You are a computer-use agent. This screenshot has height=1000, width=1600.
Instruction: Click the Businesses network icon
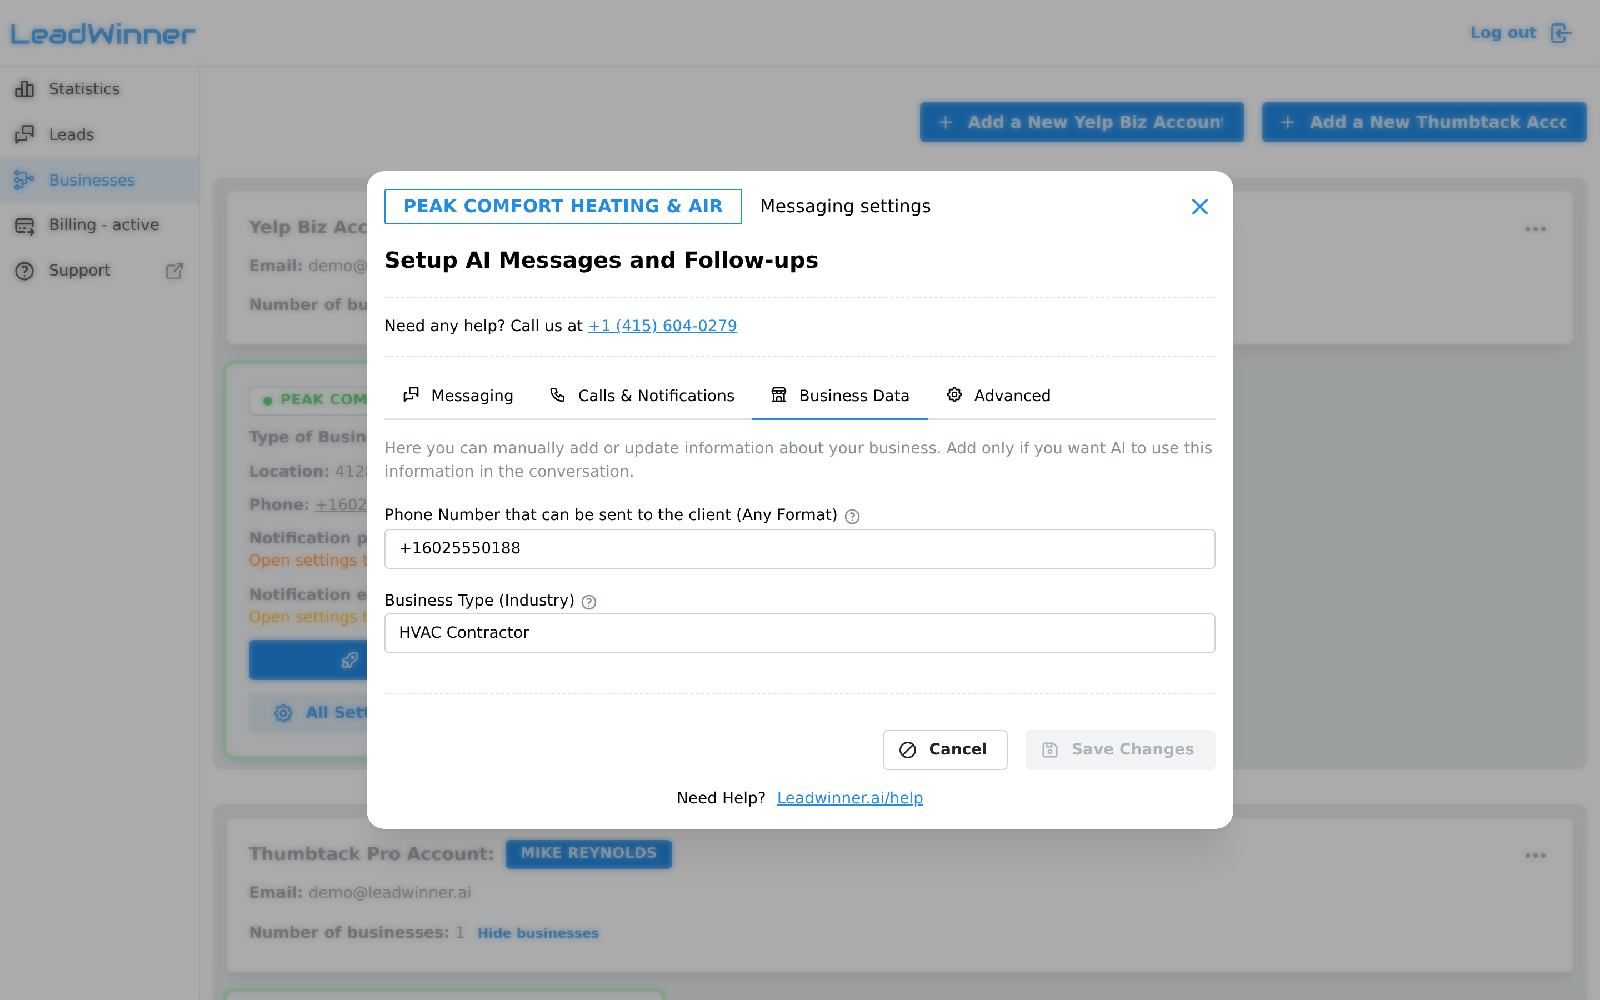tap(24, 180)
